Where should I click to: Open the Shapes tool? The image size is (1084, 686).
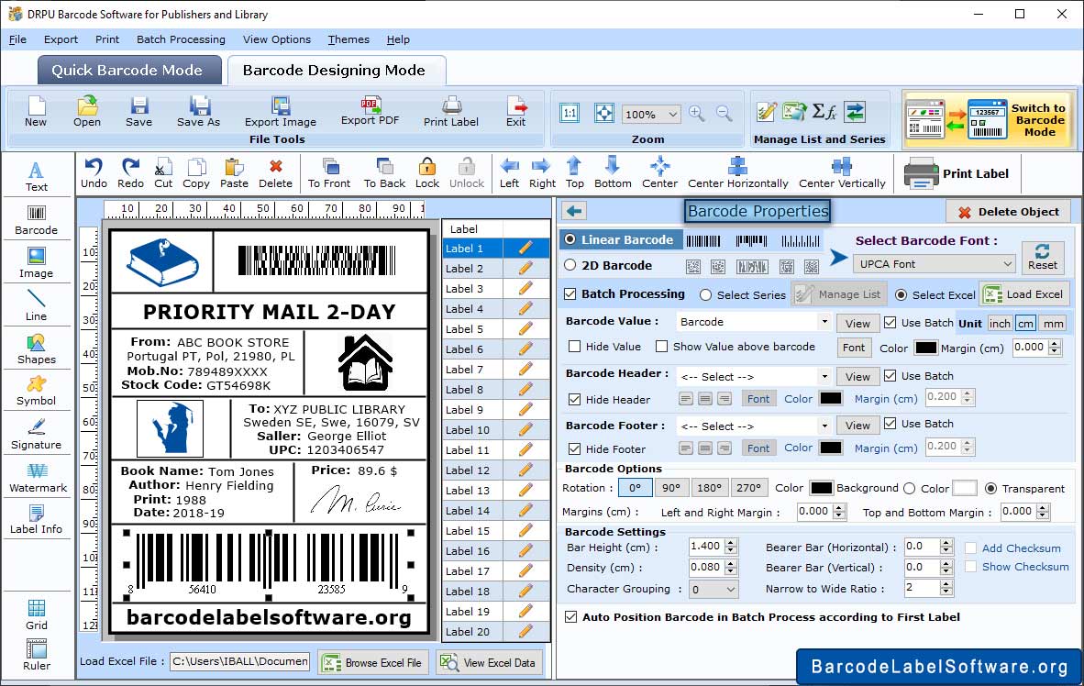click(x=36, y=349)
